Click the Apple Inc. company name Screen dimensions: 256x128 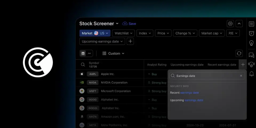click(107, 74)
